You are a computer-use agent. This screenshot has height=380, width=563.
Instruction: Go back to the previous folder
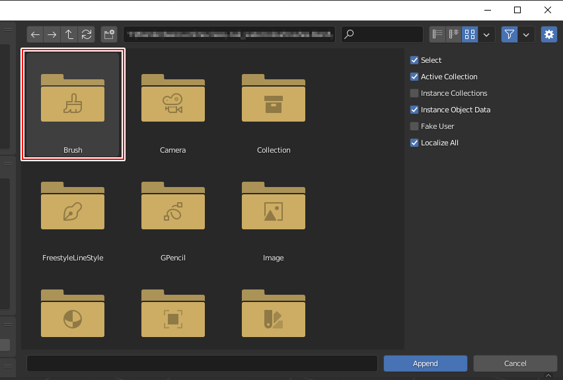coord(36,34)
